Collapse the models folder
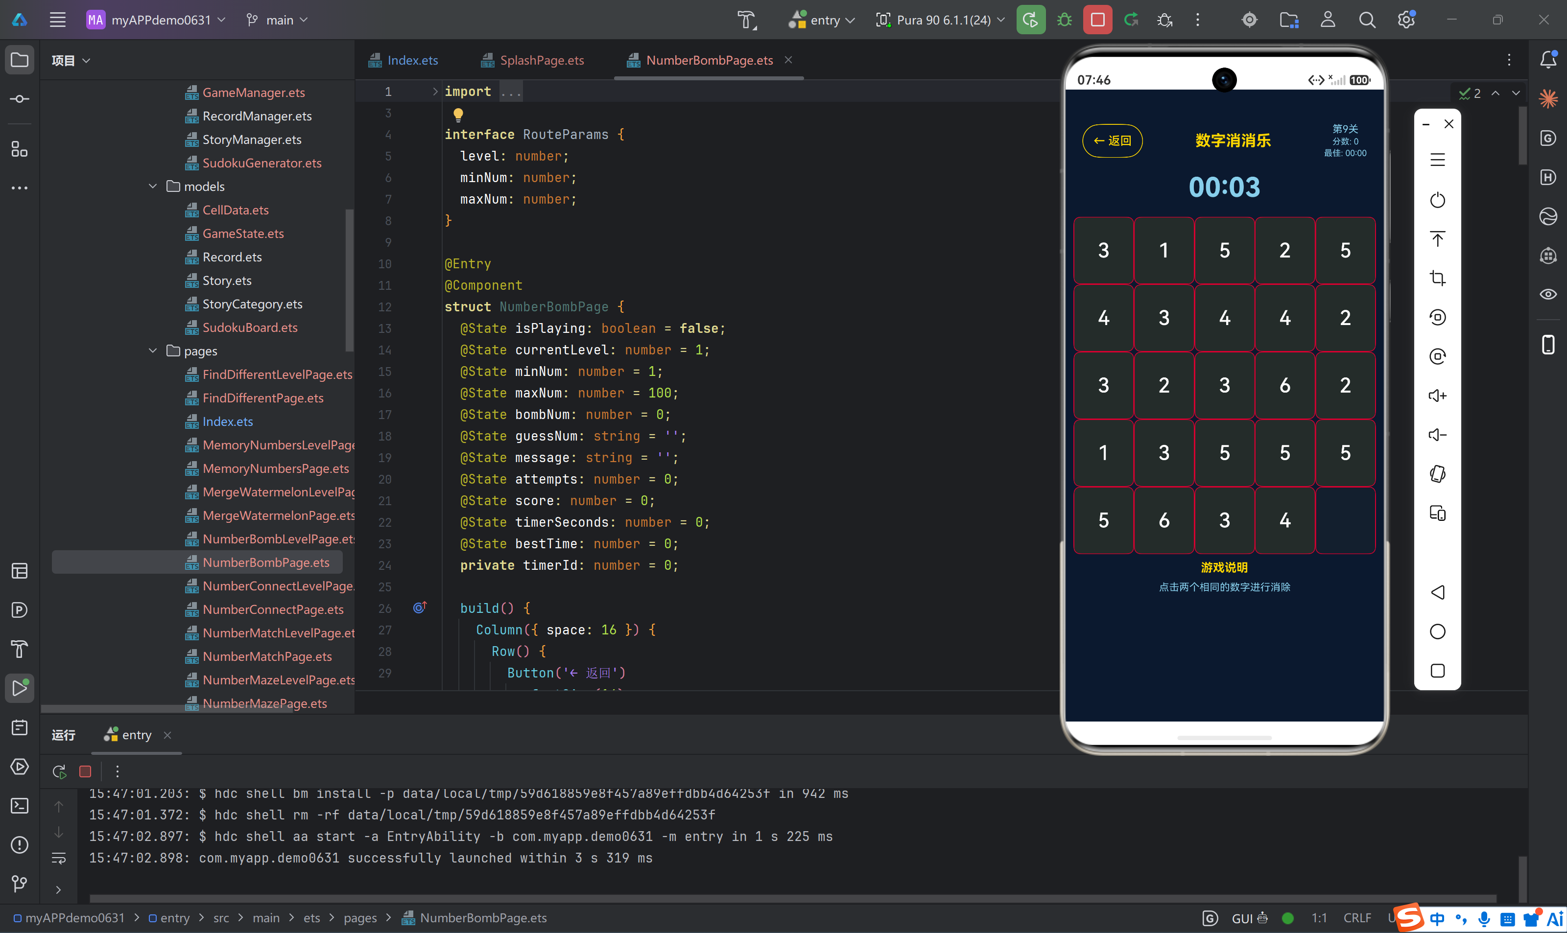The image size is (1567, 933). click(x=153, y=186)
